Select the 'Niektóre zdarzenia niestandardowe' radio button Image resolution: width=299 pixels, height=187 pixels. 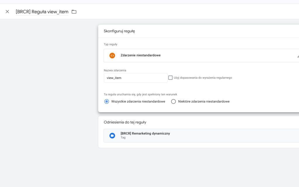(x=173, y=102)
